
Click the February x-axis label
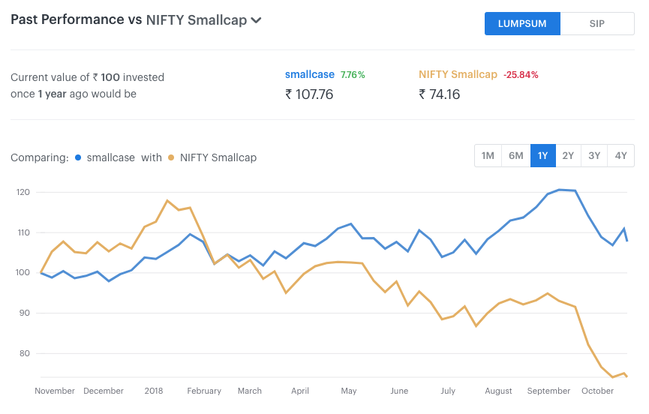pos(204,391)
